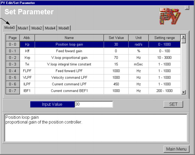Return to Main Menu
Screen dimensions: 195x155
click(x=176, y=149)
